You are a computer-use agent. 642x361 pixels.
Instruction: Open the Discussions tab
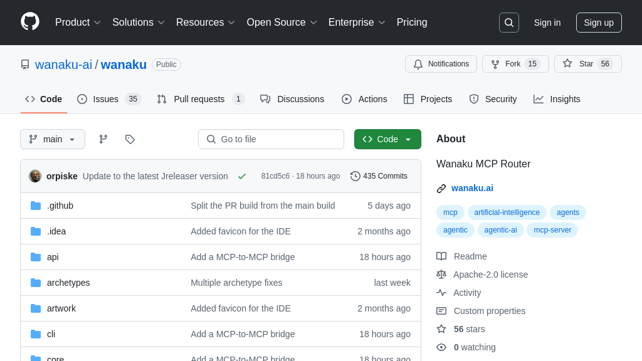(292, 99)
